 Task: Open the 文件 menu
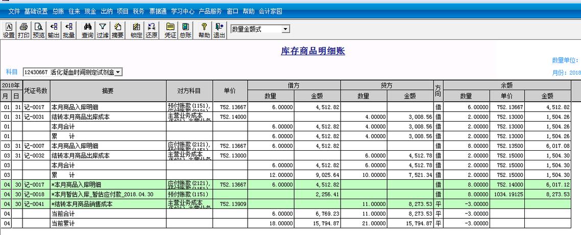[x=14, y=11]
